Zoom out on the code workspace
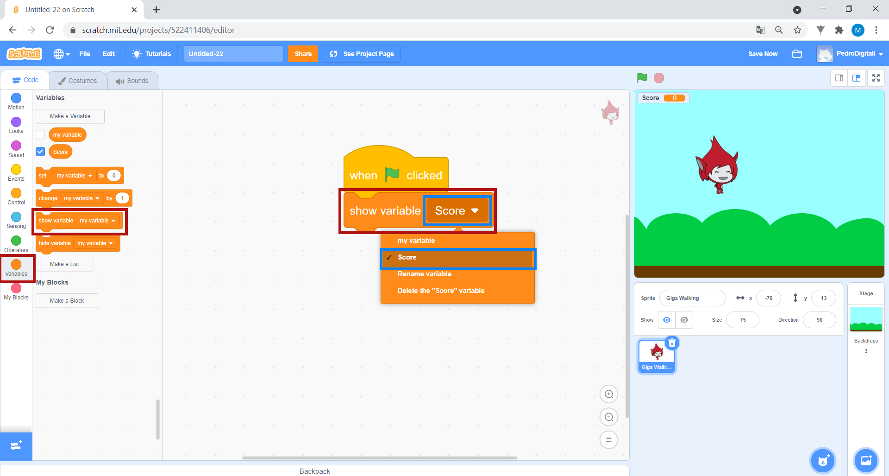Screen dimensions: 889x476 coord(609,417)
